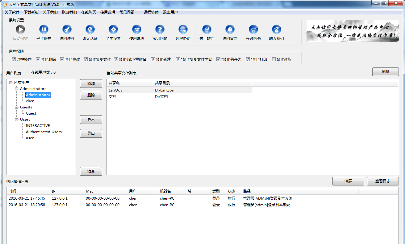Open the 下载新版 menu
This screenshot has width=405, height=244.
point(31,12)
